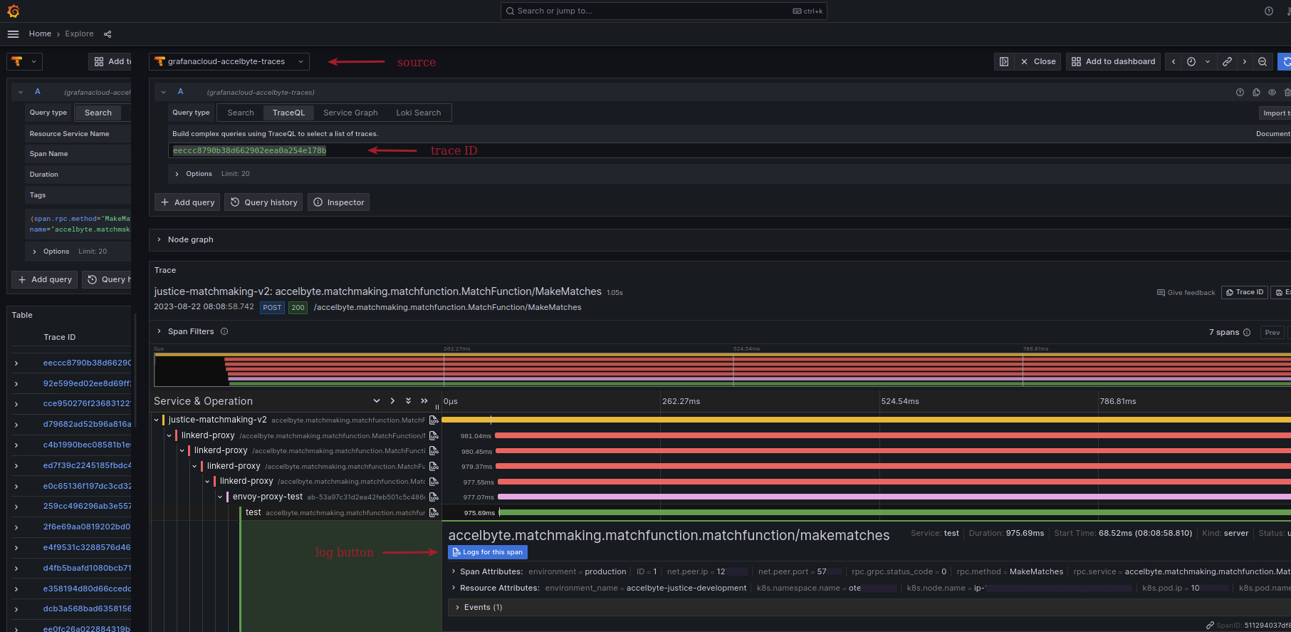Shift time range forward with right arrow

coord(1245,62)
